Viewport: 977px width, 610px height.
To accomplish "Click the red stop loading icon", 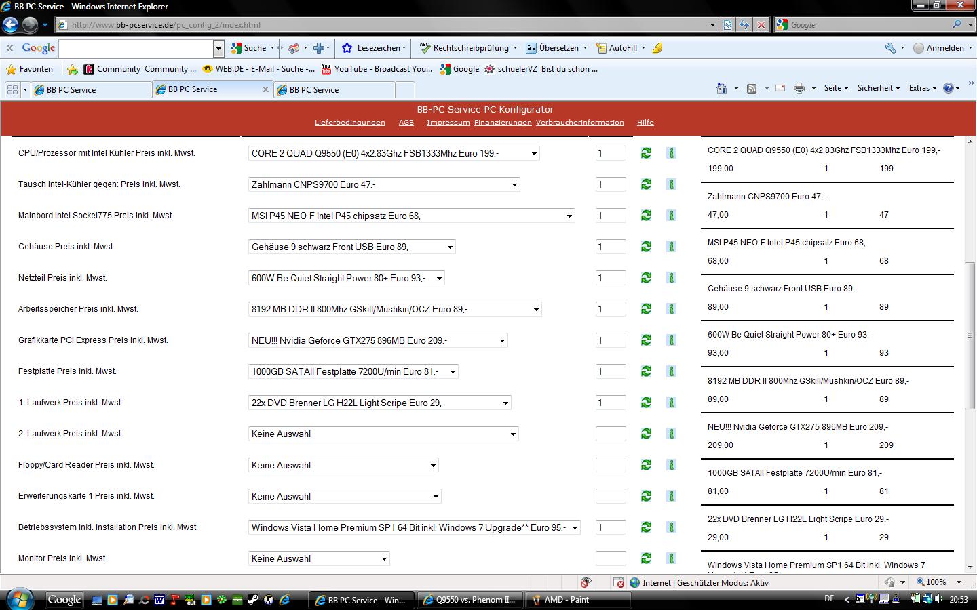I will [761, 25].
